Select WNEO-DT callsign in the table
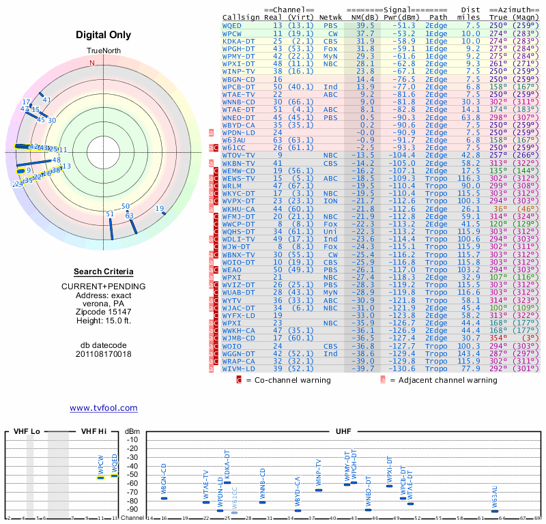The height and width of the screenshot is (524, 546). [238, 117]
